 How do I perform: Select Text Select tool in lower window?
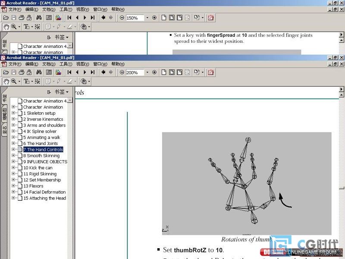click(x=26, y=82)
